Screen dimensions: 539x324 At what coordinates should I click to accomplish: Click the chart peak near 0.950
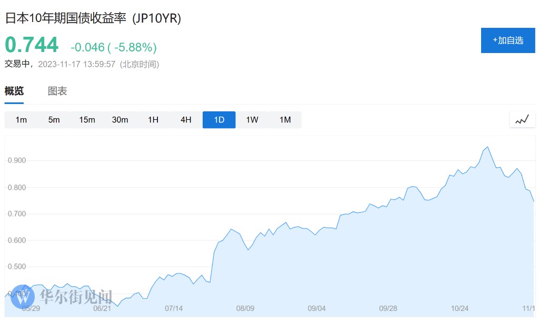(x=487, y=147)
